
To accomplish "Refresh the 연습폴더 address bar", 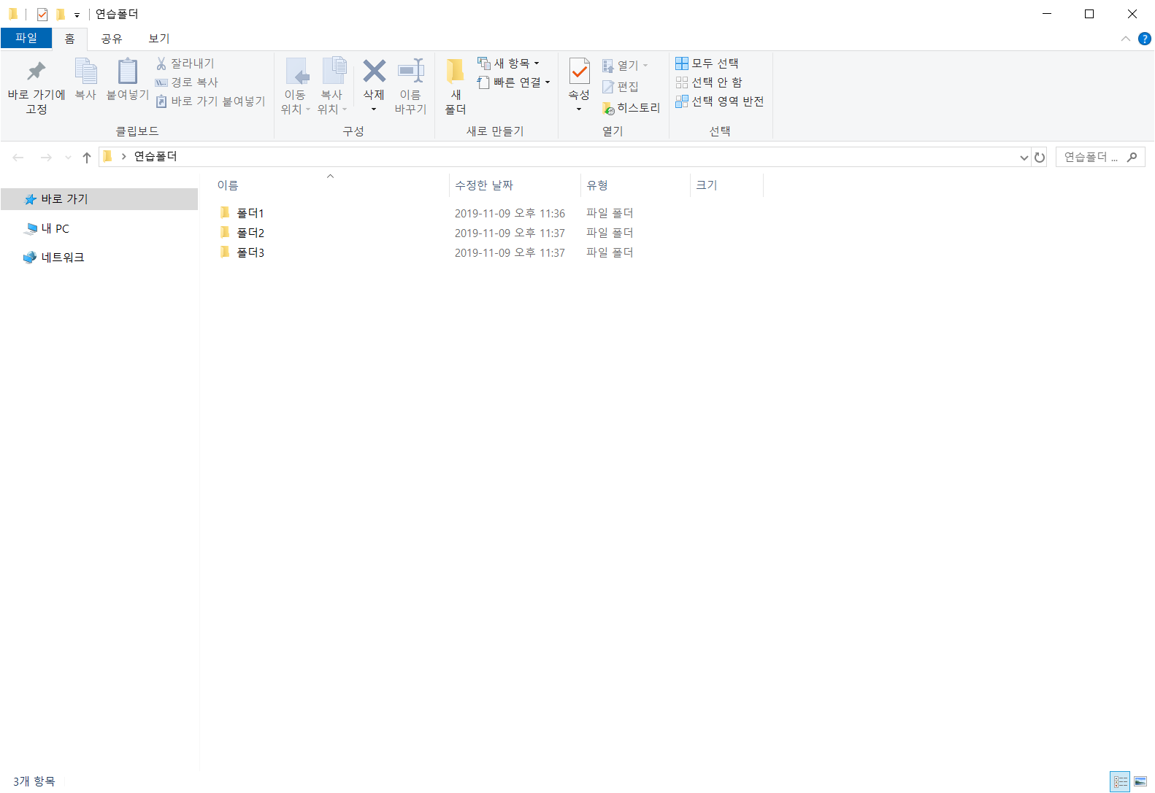I will (x=1040, y=157).
